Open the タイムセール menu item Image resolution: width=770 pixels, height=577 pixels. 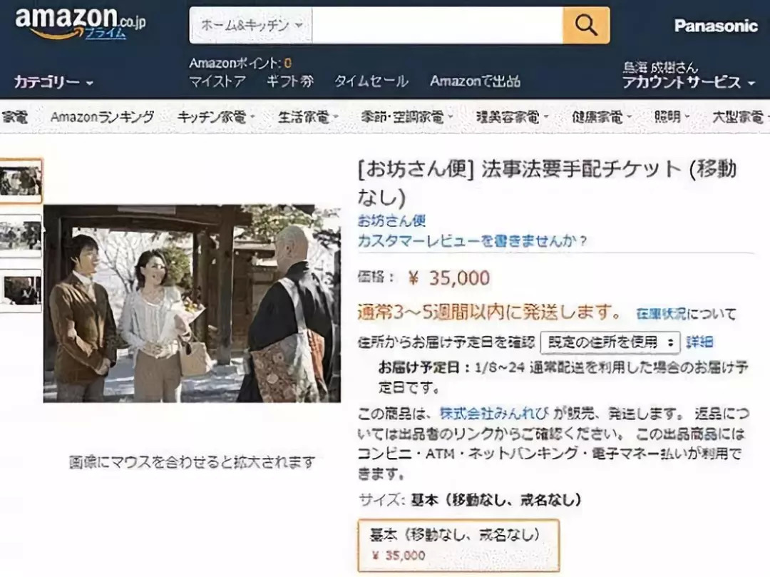coord(371,81)
